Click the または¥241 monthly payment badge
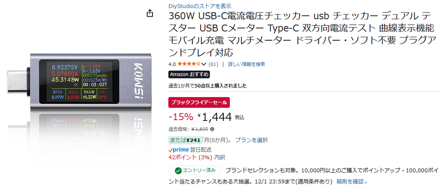442x188 pixels. [x=185, y=140]
